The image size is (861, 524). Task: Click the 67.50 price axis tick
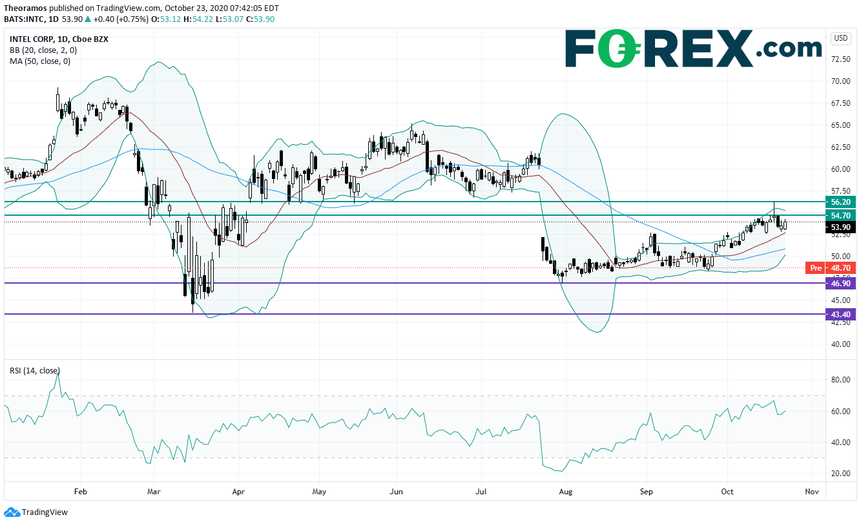[x=840, y=103]
